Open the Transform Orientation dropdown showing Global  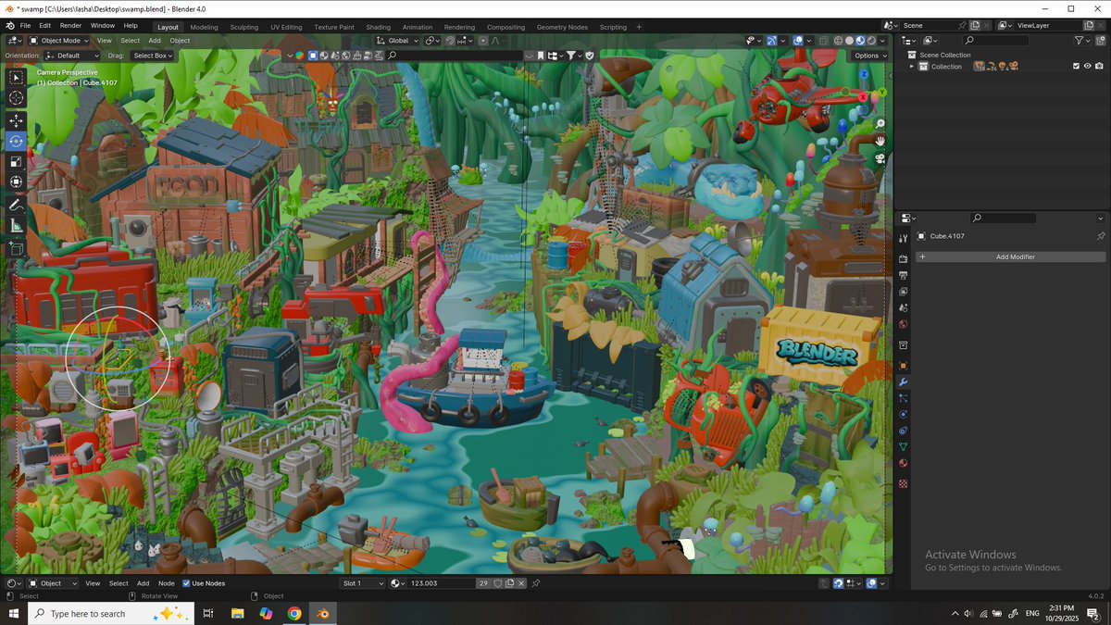(398, 40)
